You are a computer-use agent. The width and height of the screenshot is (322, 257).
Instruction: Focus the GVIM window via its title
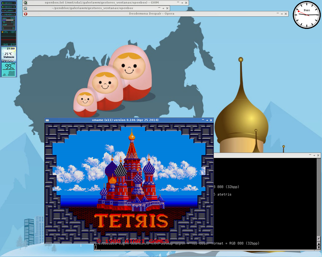pyautogui.click(x=102, y=3)
